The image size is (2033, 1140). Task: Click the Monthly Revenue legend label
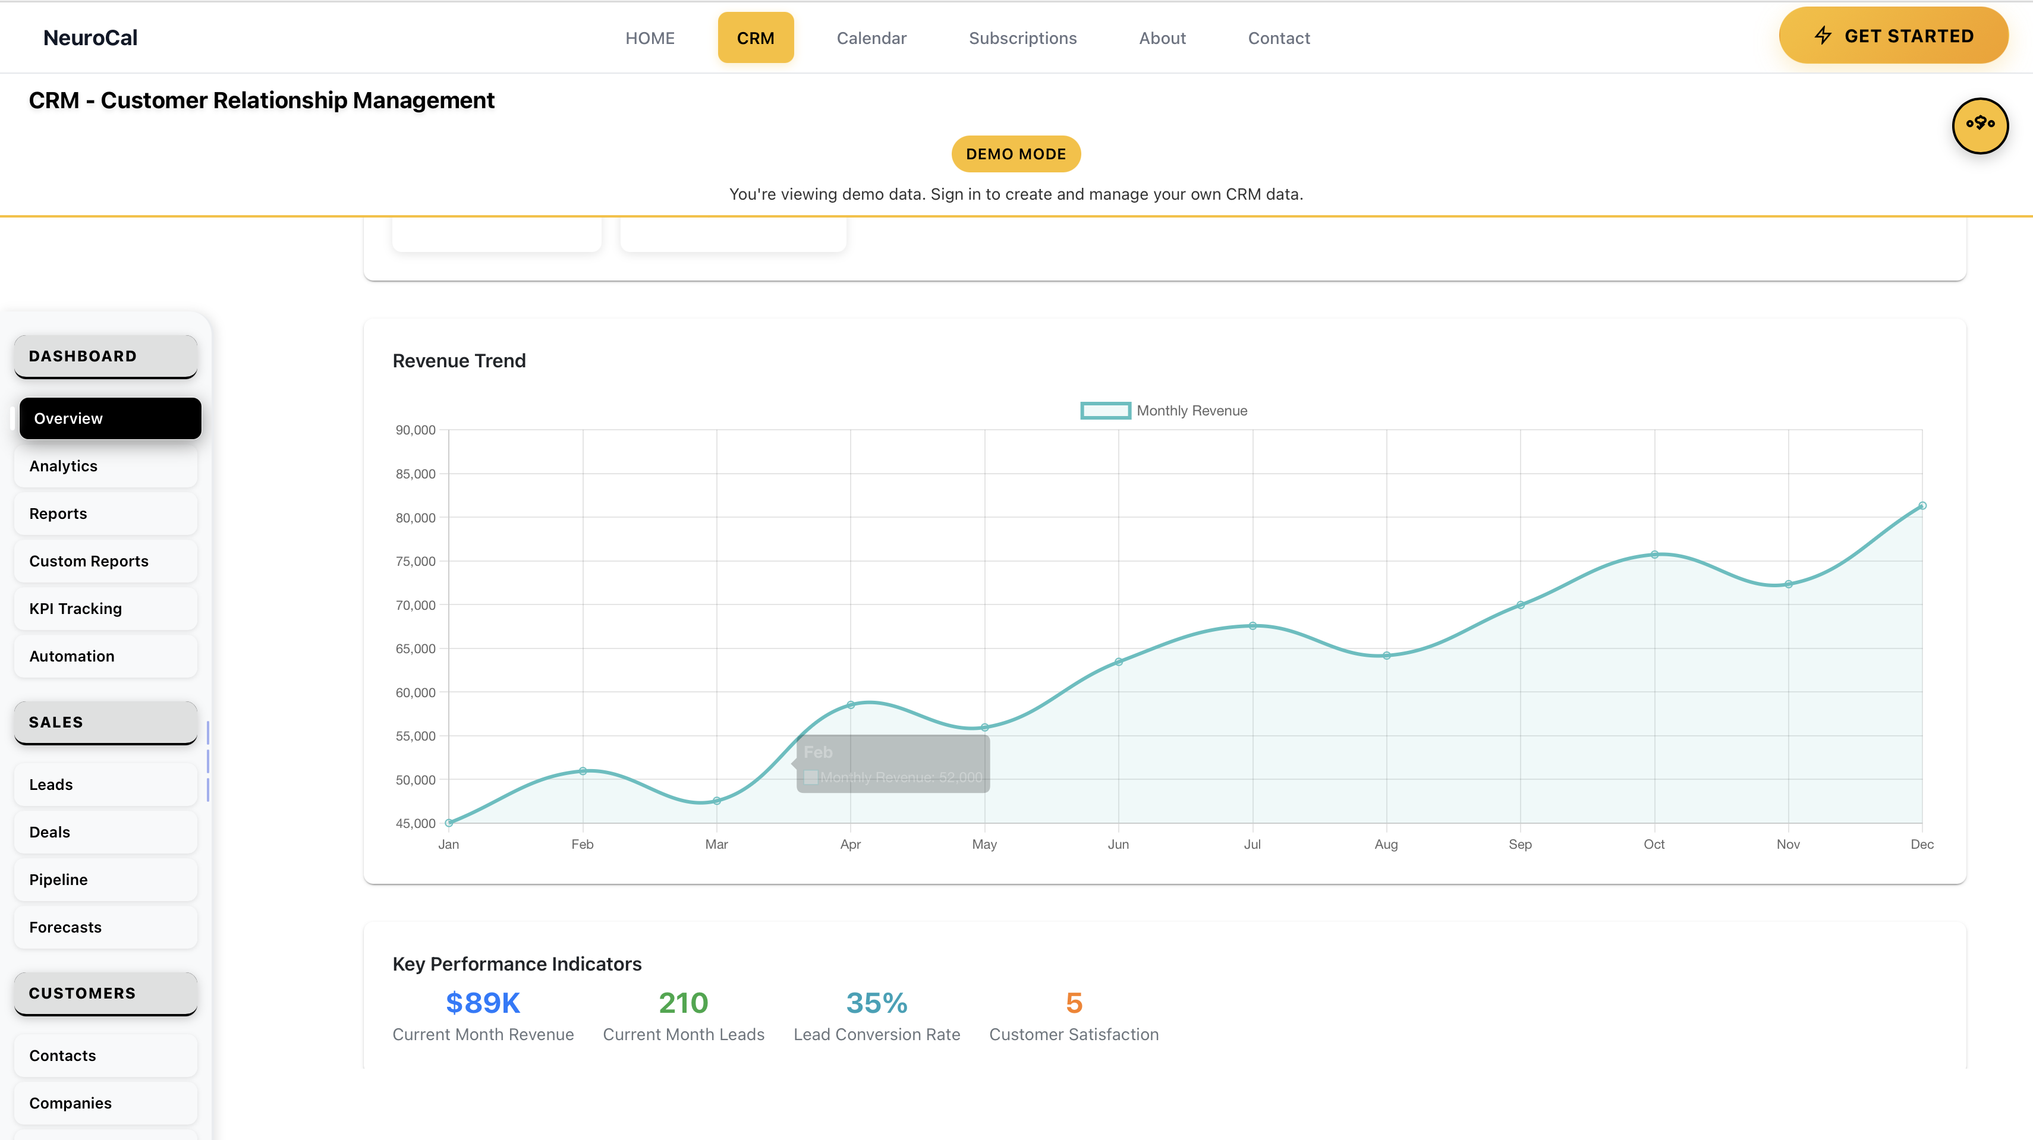(x=1192, y=410)
